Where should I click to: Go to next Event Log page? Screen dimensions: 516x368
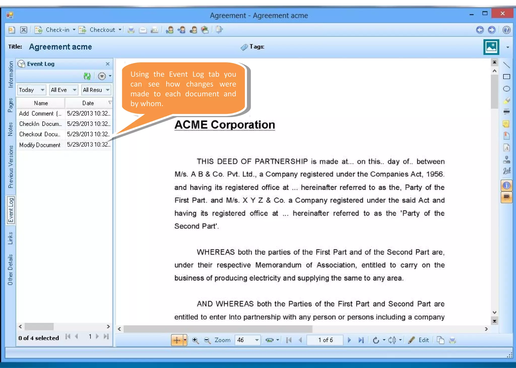pyautogui.click(x=97, y=337)
